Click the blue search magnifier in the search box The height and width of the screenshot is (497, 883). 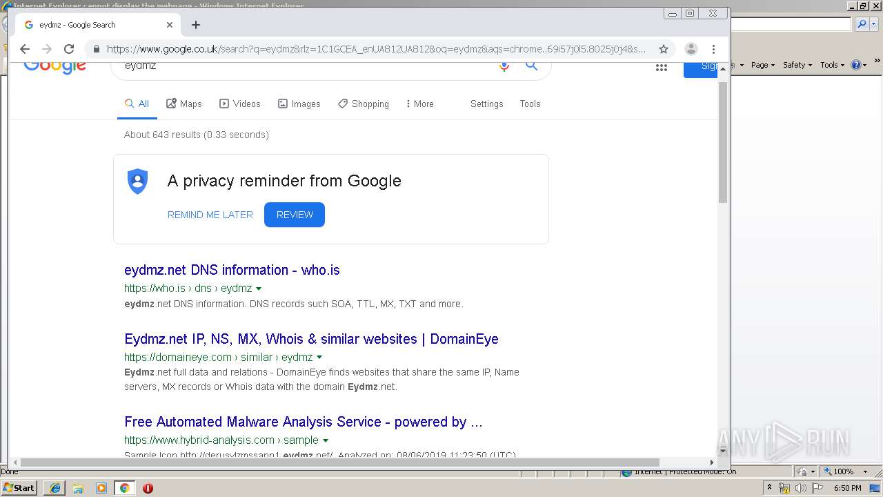(531, 66)
